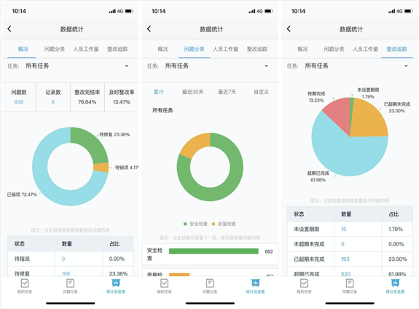This screenshot has height=309, width=419.
Task: Go back using left phone's back arrow
Action: [x=9, y=29]
